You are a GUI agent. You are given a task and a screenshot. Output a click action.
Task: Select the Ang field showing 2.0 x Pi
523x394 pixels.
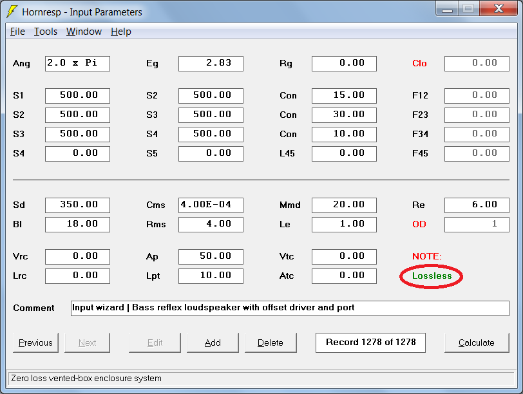click(77, 64)
